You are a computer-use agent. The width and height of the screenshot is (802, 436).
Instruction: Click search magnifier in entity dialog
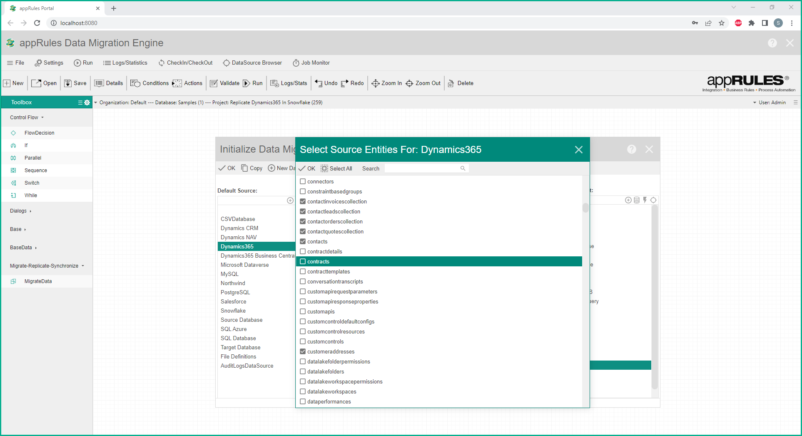point(463,168)
